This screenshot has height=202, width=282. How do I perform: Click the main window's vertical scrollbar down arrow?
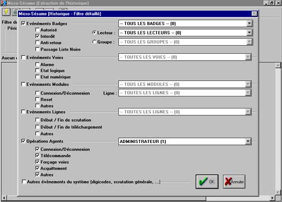point(278,192)
